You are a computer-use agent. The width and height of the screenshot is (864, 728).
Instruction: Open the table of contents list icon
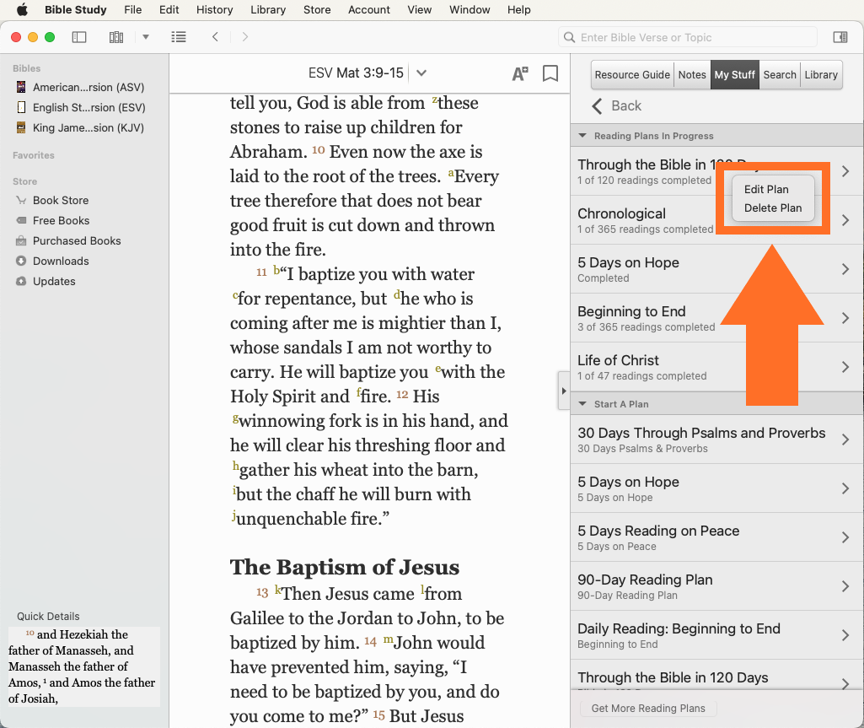click(x=178, y=37)
